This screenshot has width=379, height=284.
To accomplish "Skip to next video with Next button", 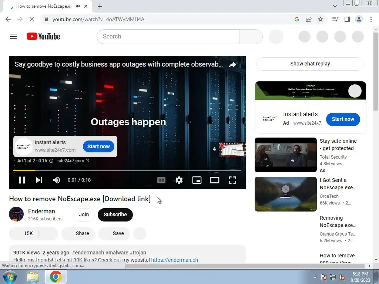I will pyautogui.click(x=39, y=180).
